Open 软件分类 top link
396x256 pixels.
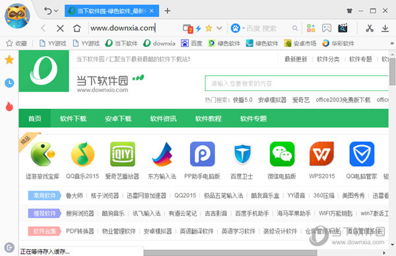tap(328, 59)
